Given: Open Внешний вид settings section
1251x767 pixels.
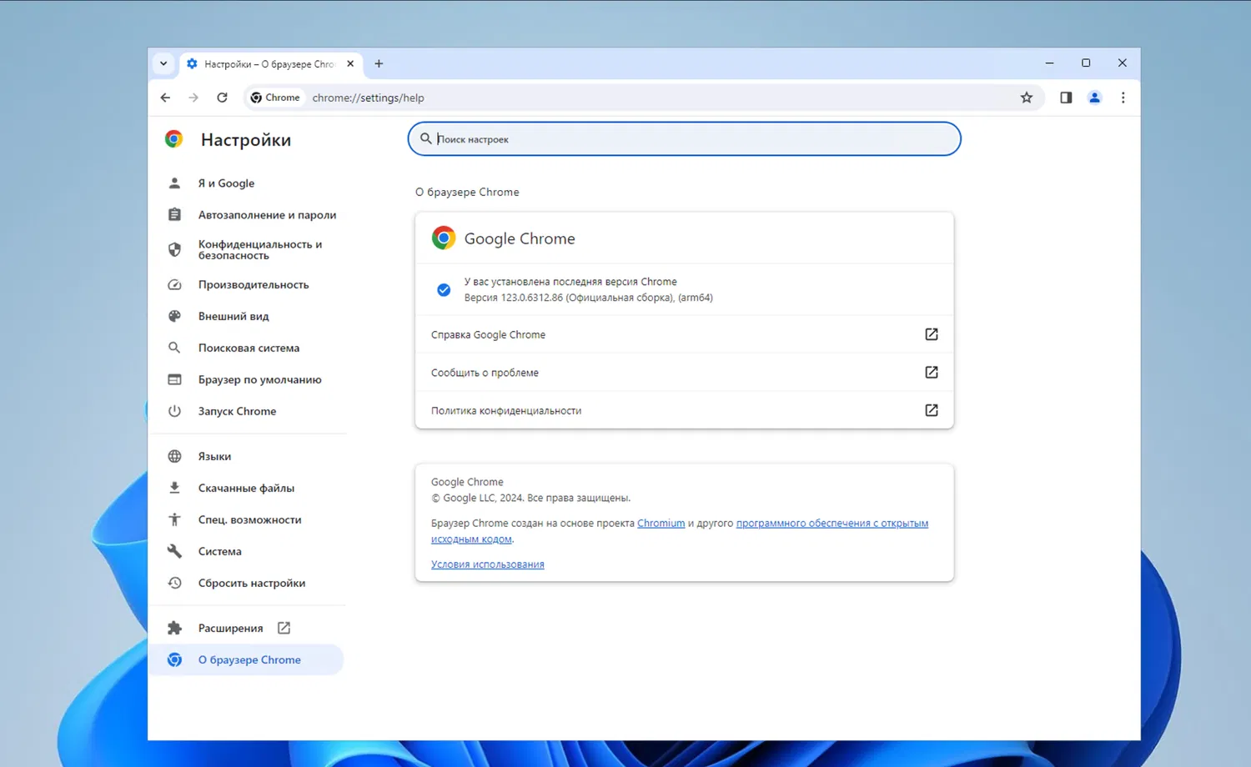Looking at the screenshot, I should [234, 316].
